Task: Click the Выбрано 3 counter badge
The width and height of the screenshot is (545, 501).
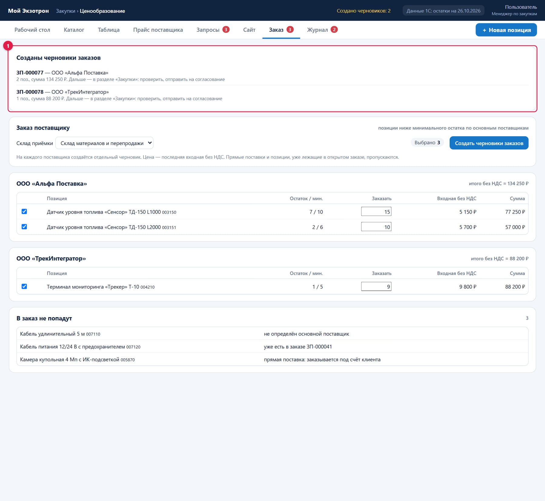Action: (427, 142)
